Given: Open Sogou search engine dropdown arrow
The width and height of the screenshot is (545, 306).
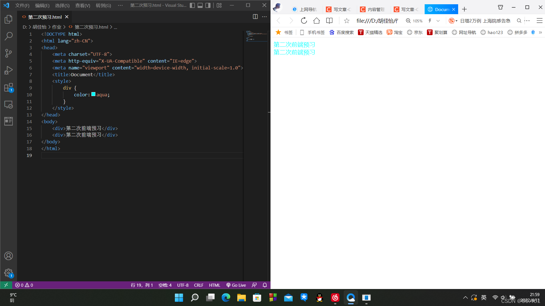Looking at the screenshot, I should [x=456, y=21].
